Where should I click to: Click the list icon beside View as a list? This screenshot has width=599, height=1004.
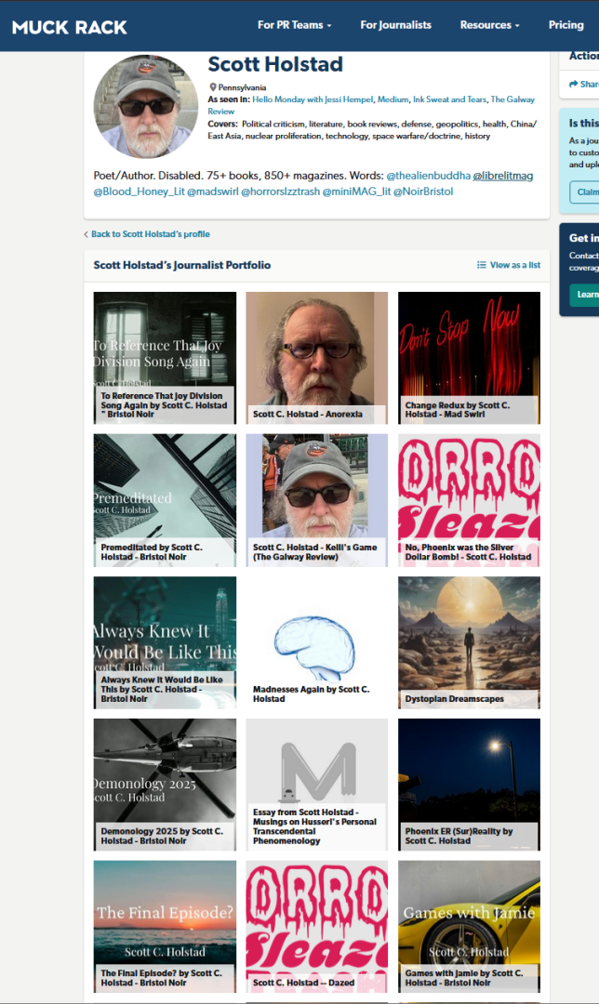[x=482, y=265]
